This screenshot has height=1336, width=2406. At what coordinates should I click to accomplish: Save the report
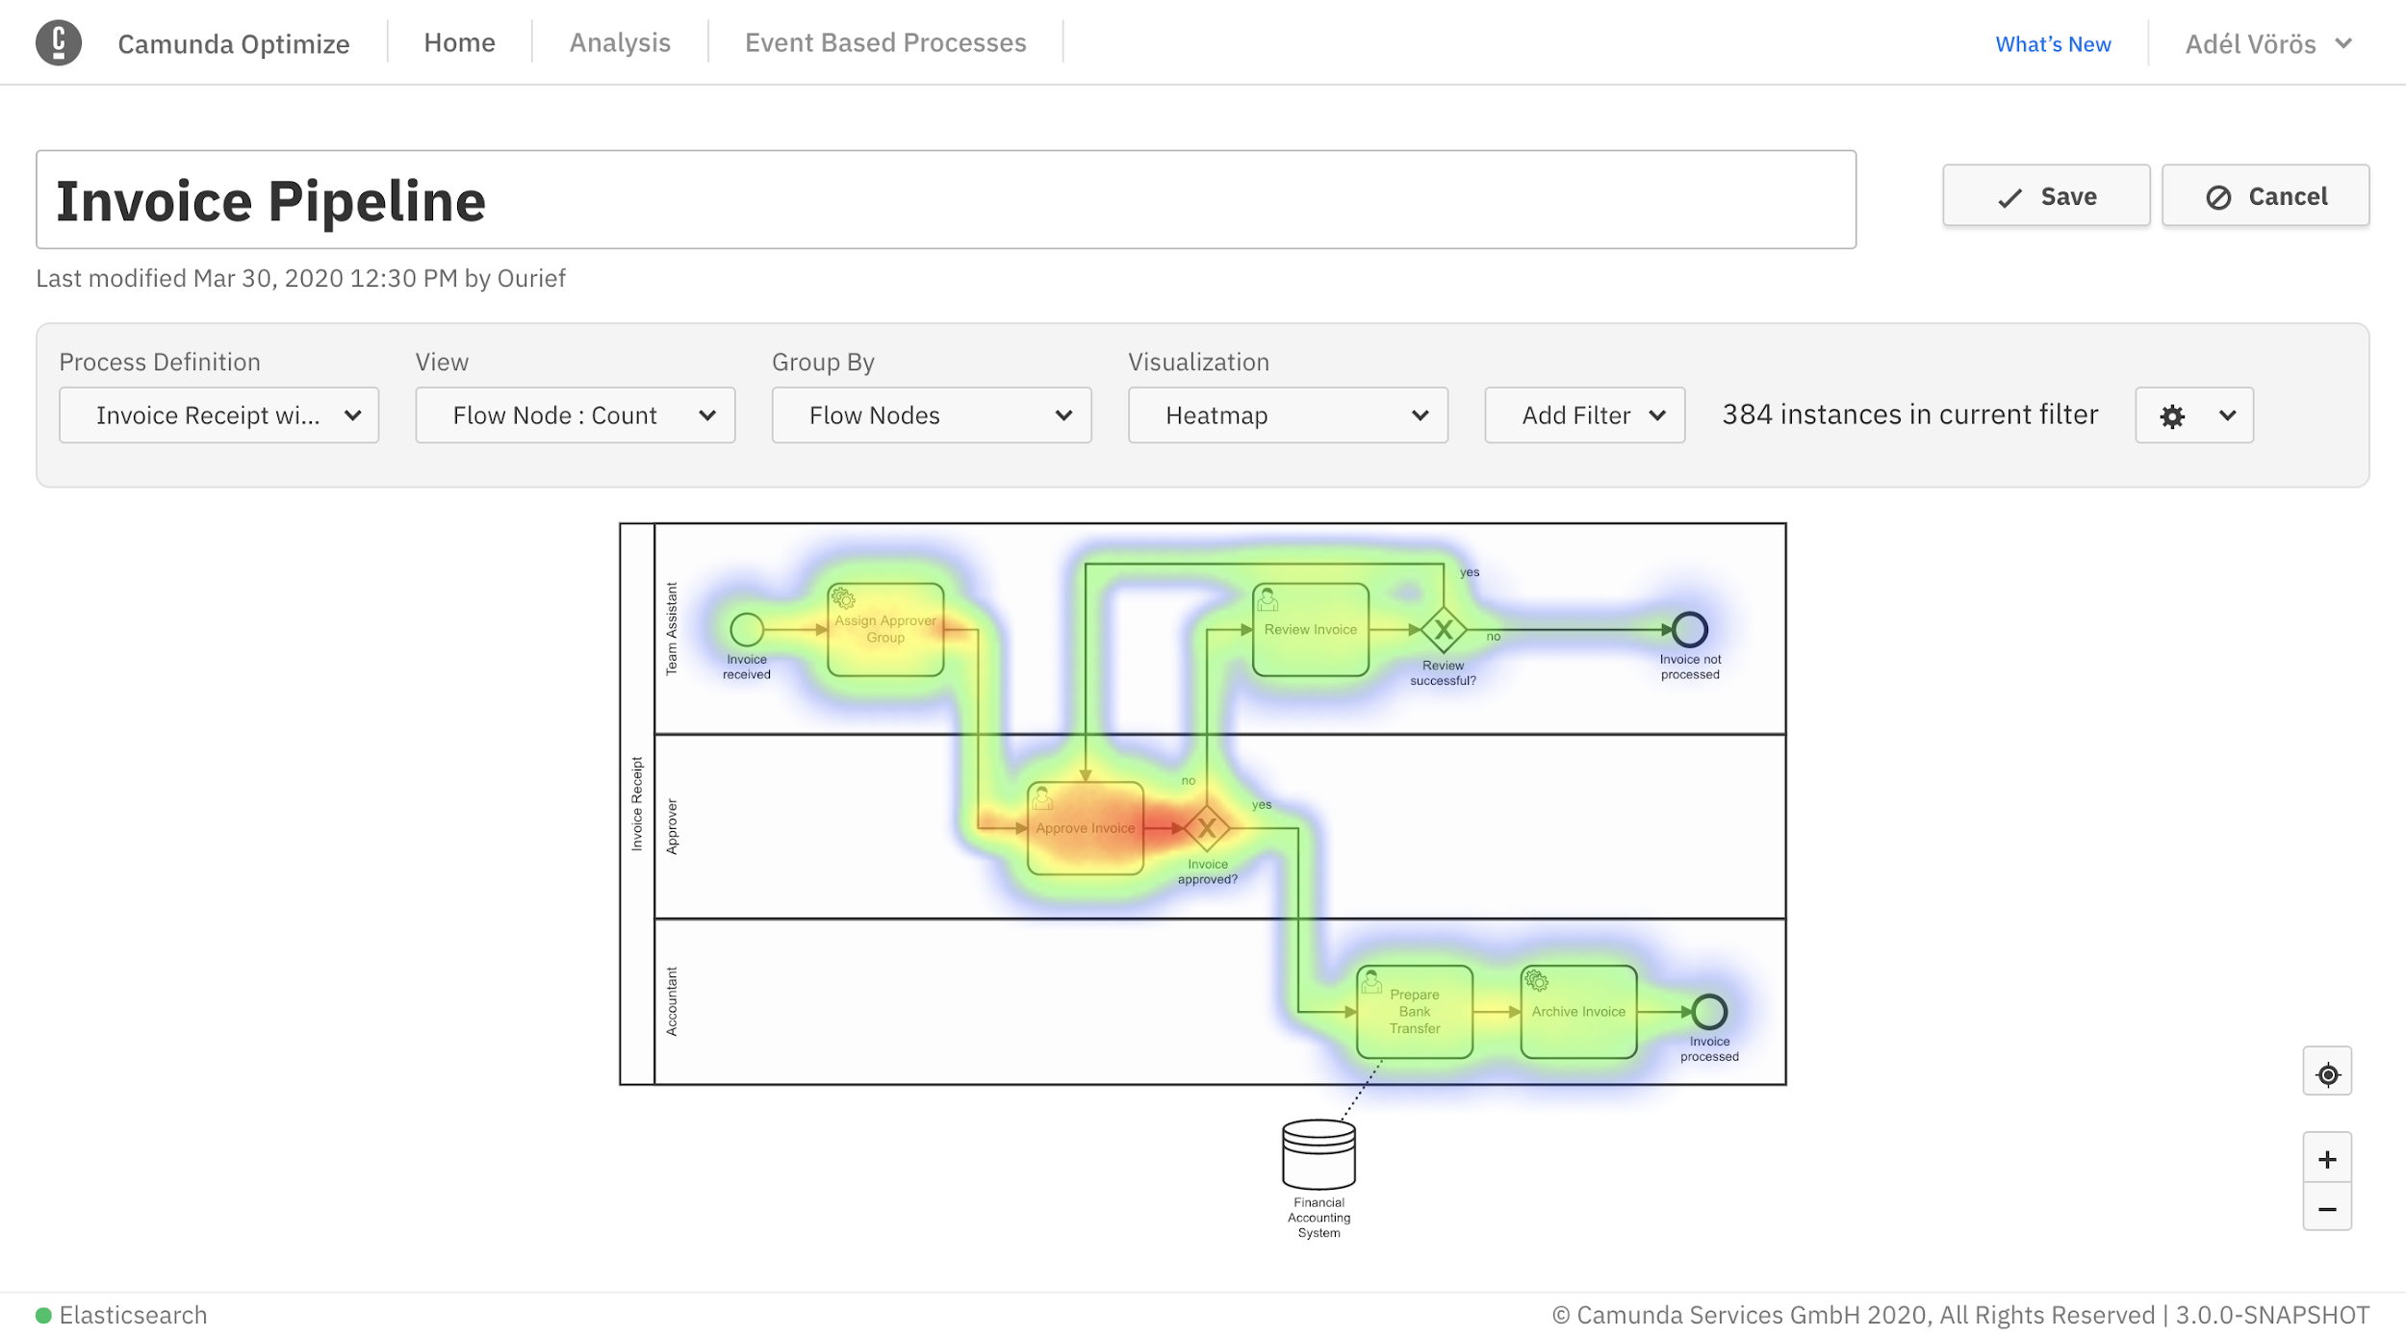pos(2045,196)
